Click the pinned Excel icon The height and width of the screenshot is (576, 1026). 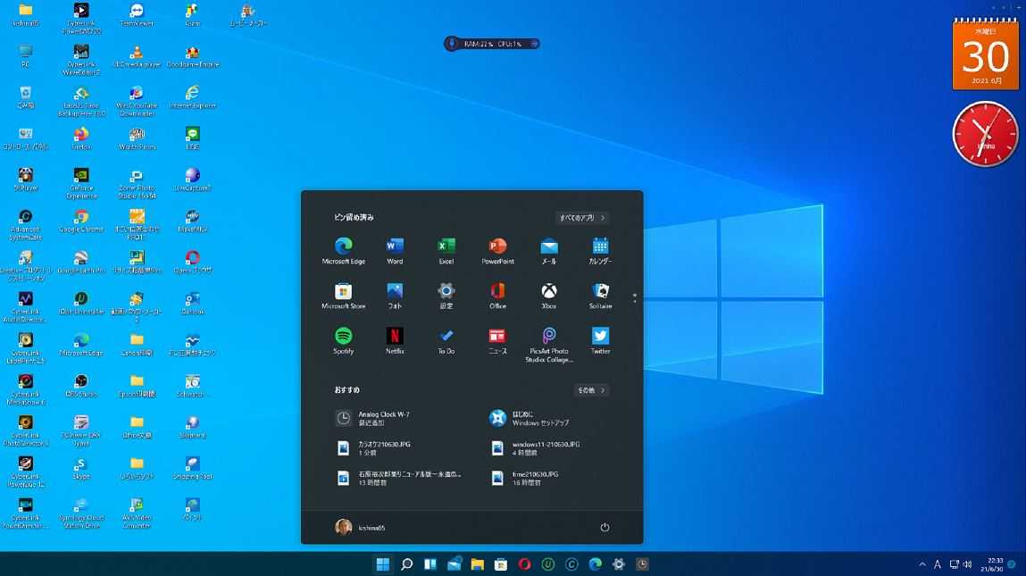point(446,247)
